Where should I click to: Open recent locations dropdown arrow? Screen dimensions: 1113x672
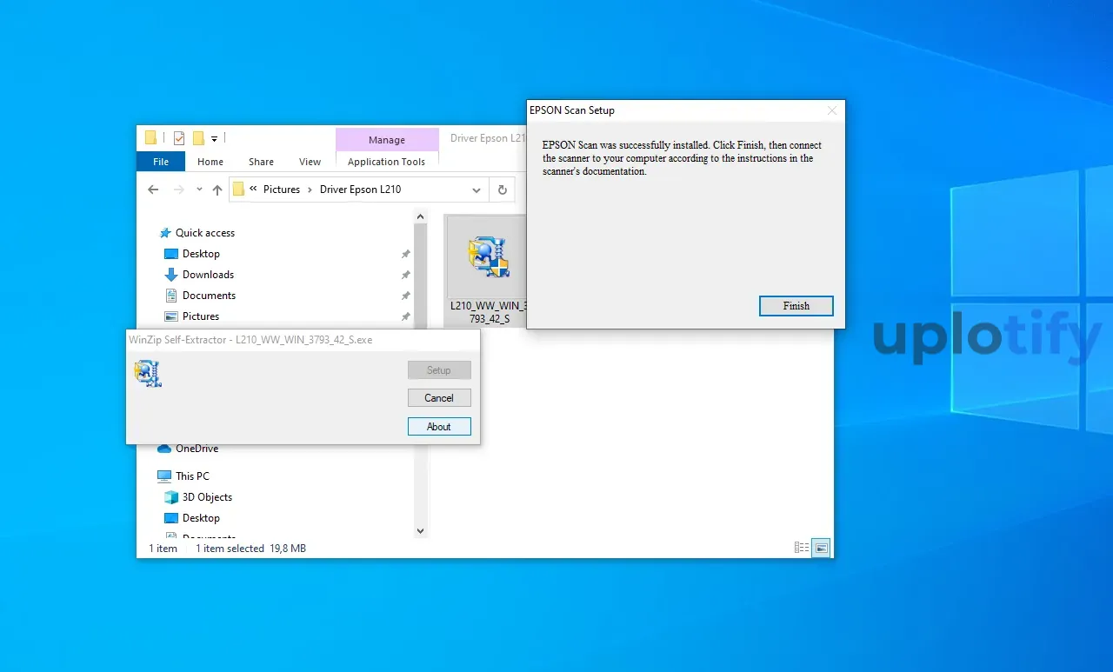199,190
